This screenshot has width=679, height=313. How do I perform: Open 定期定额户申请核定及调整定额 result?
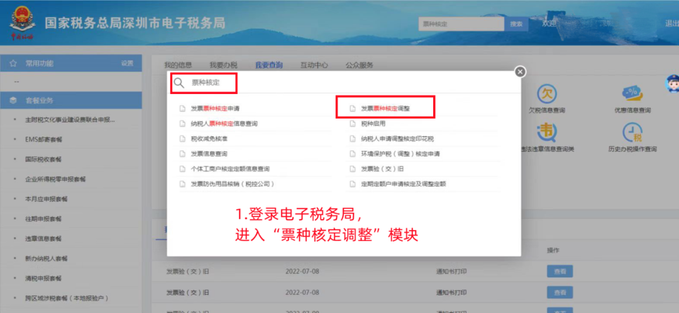(404, 184)
